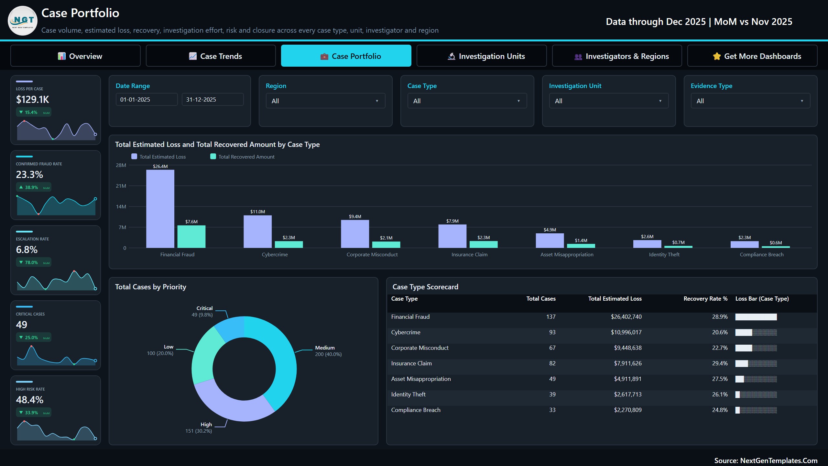This screenshot has width=828, height=466.
Task: Open the Overview tab
Action: [75, 56]
